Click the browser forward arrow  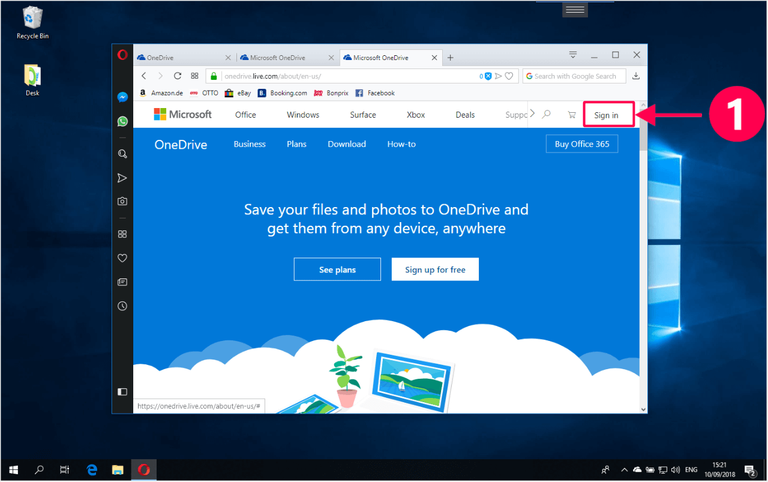[x=160, y=76]
